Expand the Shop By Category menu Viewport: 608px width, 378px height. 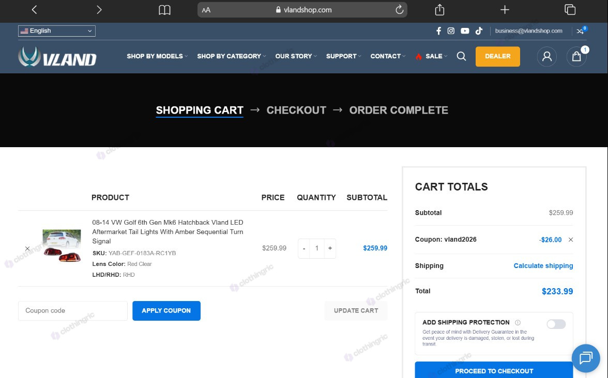point(232,56)
